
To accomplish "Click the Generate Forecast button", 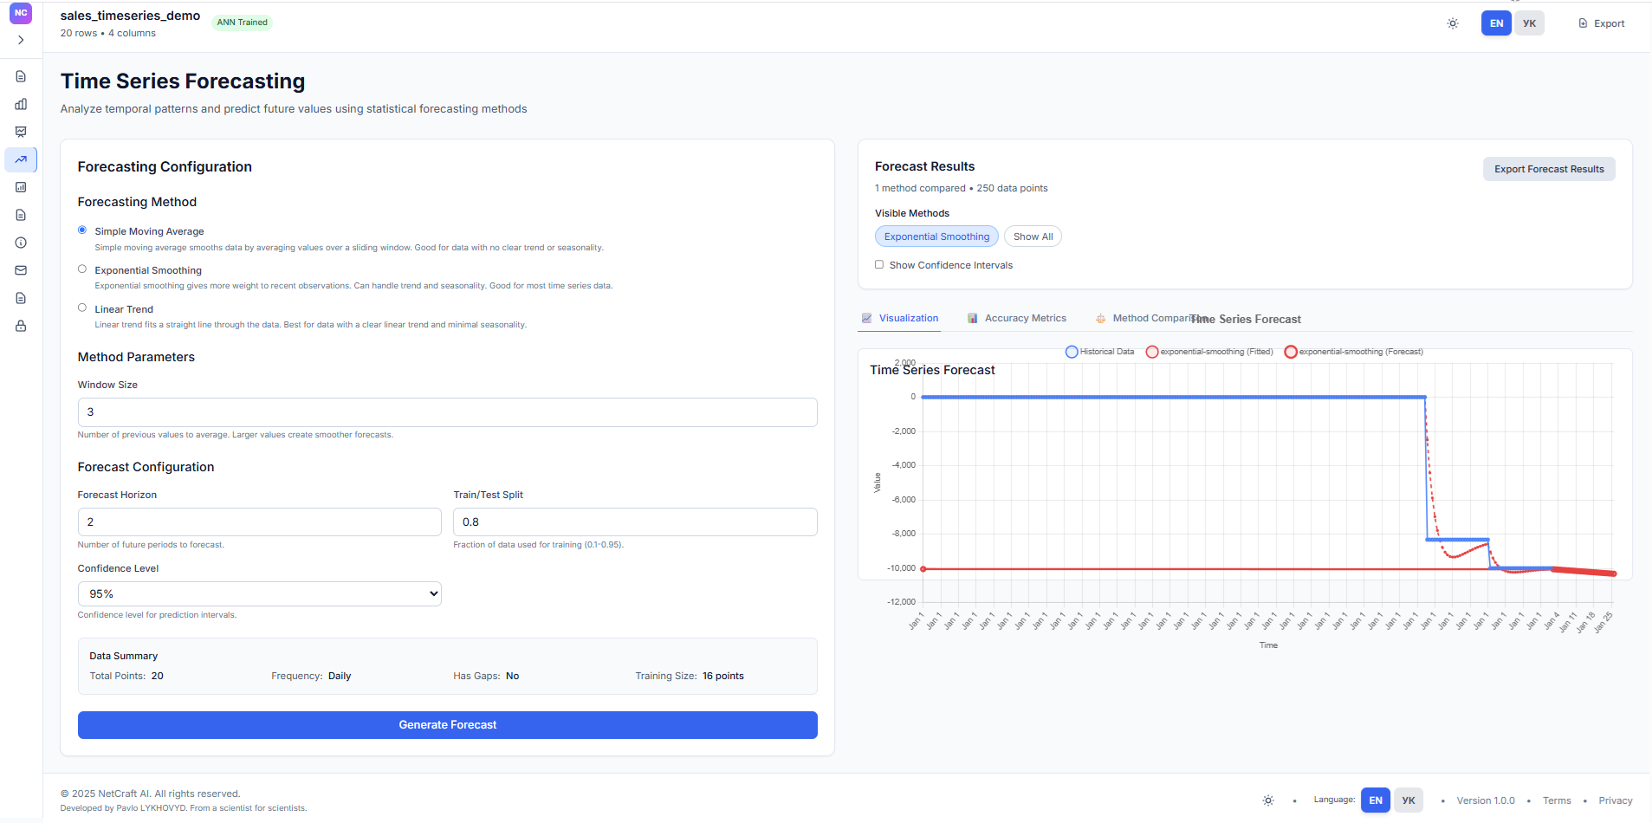I will coord(448,725).
